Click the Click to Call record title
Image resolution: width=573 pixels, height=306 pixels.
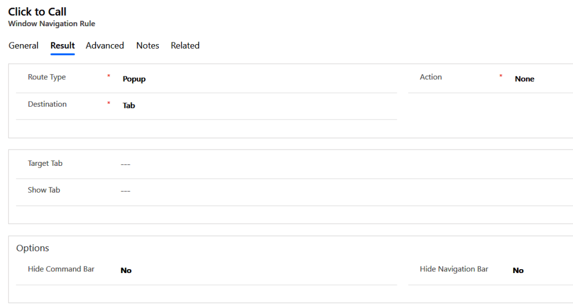click(x=37, y=11)
